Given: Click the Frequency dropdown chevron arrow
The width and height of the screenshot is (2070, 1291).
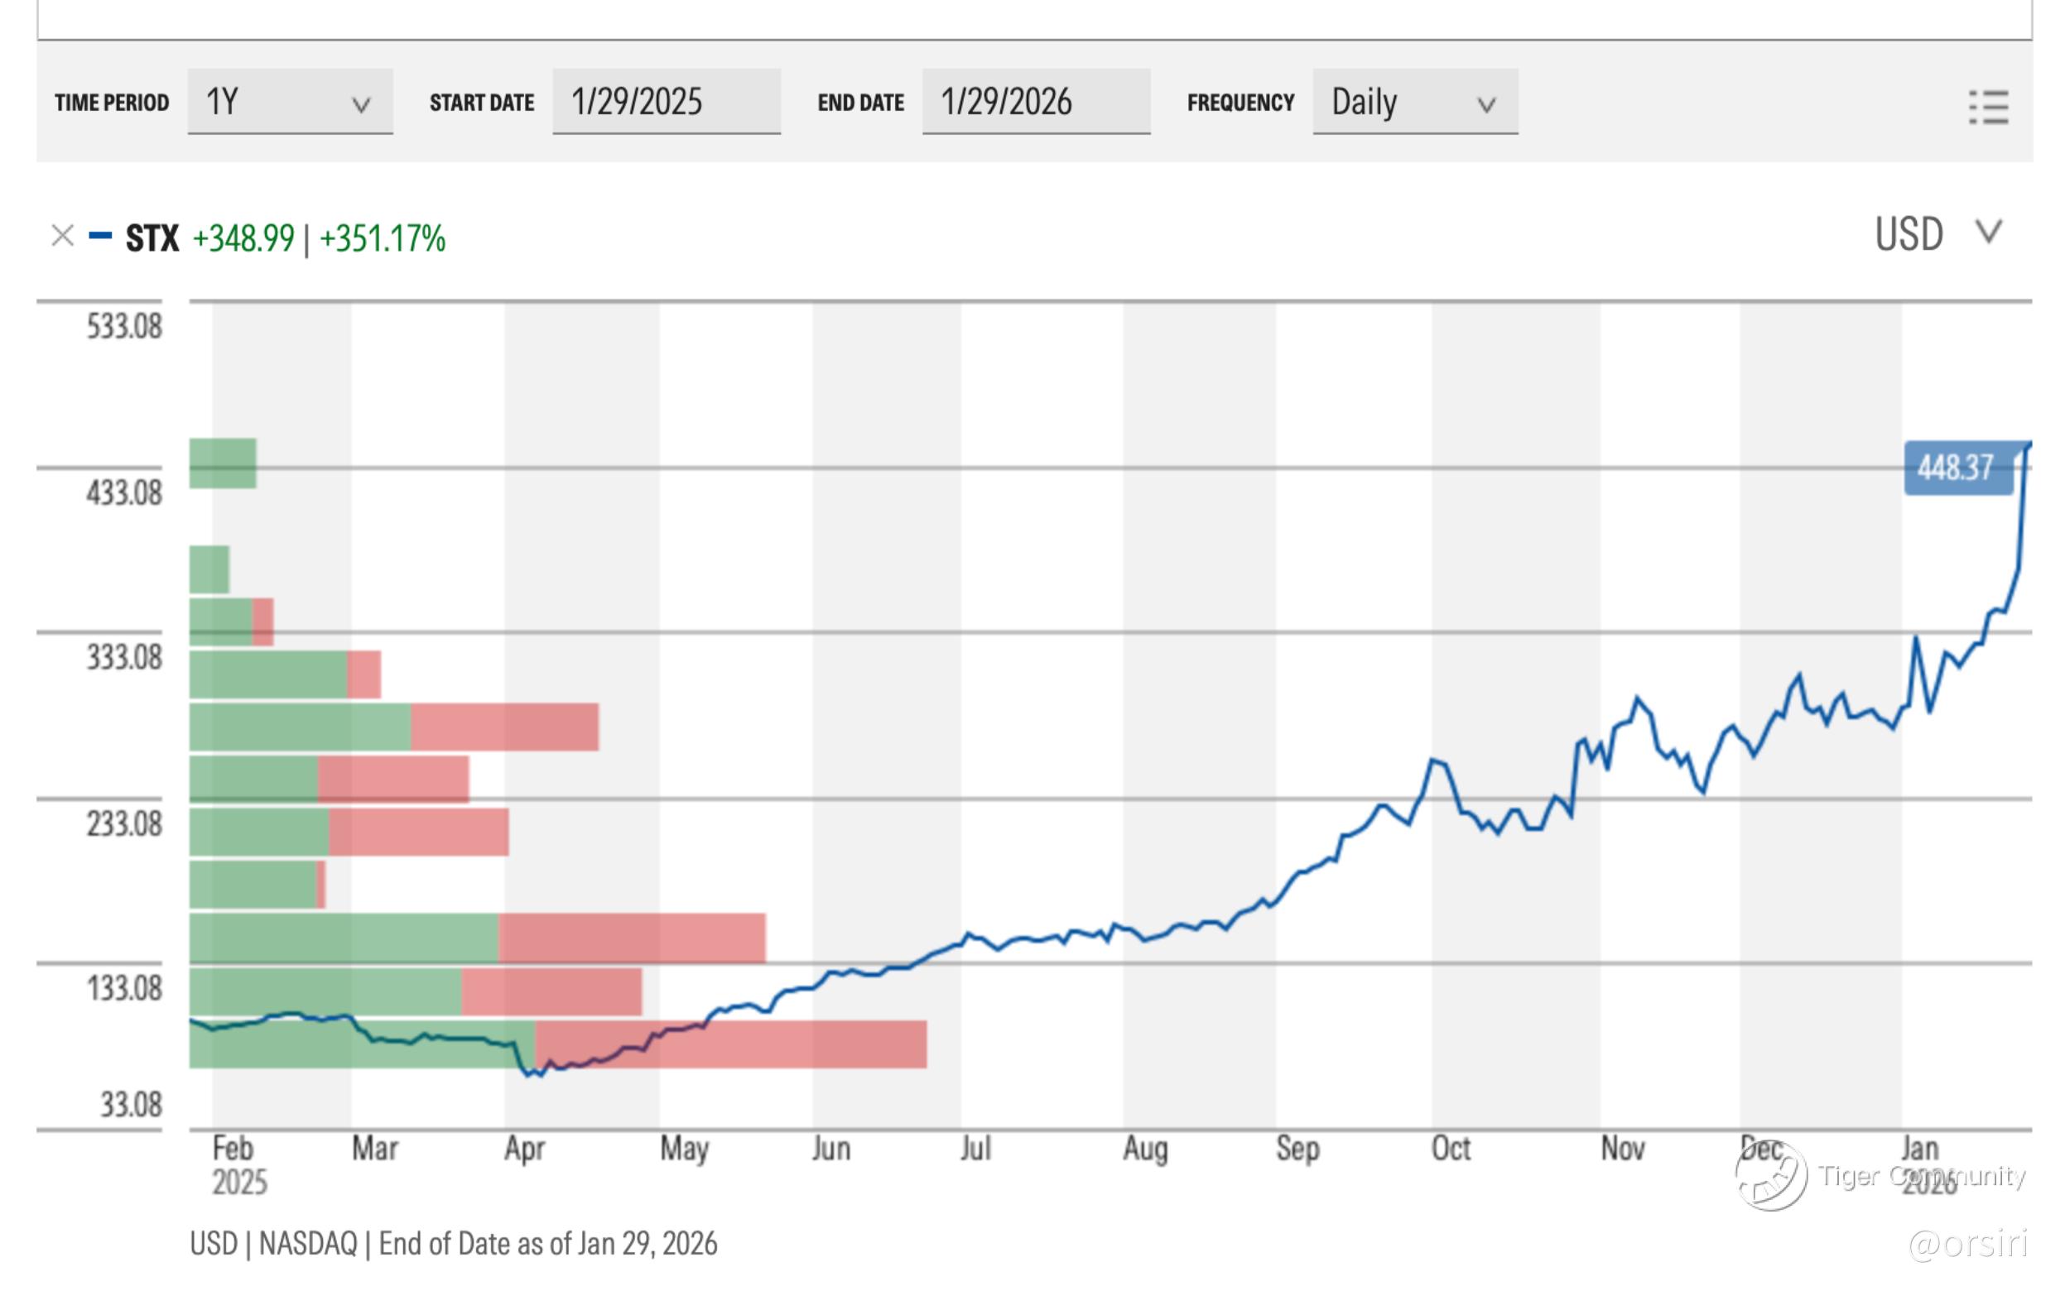Looking at the screenshot, I should pos(1486,105).
